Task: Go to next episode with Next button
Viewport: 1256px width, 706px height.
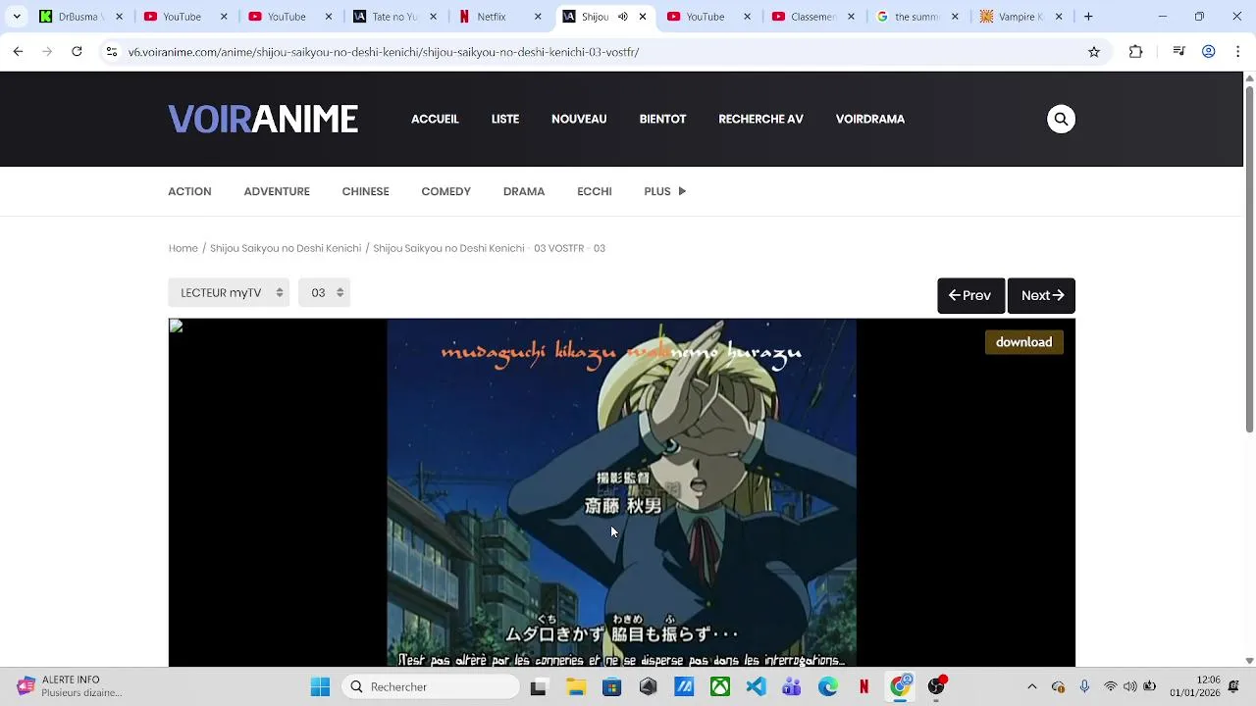Action: point(1041,295)
